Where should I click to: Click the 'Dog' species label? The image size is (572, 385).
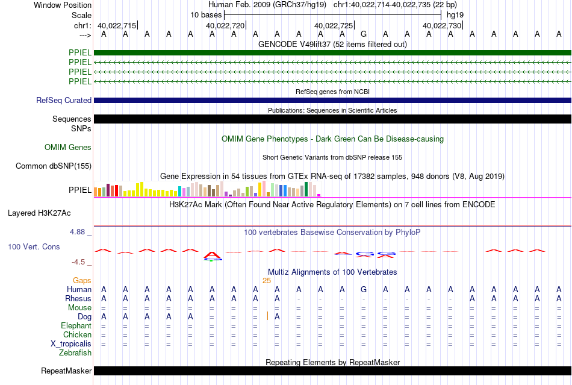click(84, 317)
